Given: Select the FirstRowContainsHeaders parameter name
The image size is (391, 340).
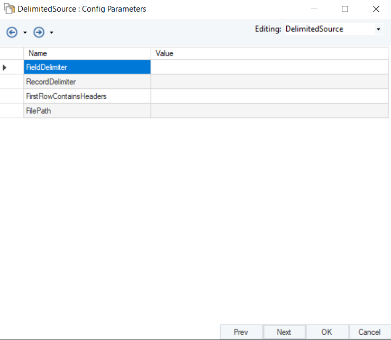Looking at the screenshot, I should pos(87,96).
